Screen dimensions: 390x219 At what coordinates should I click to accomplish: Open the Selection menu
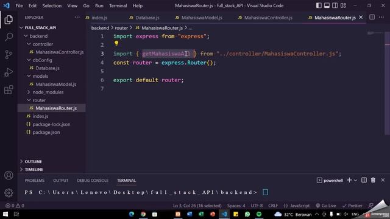[52, 5]
